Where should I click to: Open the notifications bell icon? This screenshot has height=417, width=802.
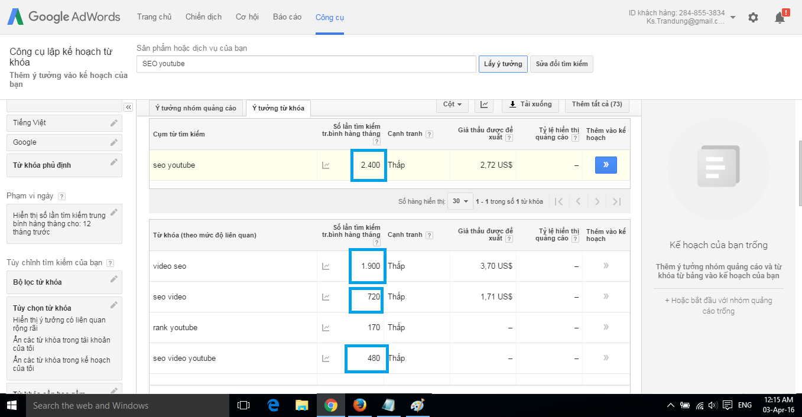pos(780,17)
